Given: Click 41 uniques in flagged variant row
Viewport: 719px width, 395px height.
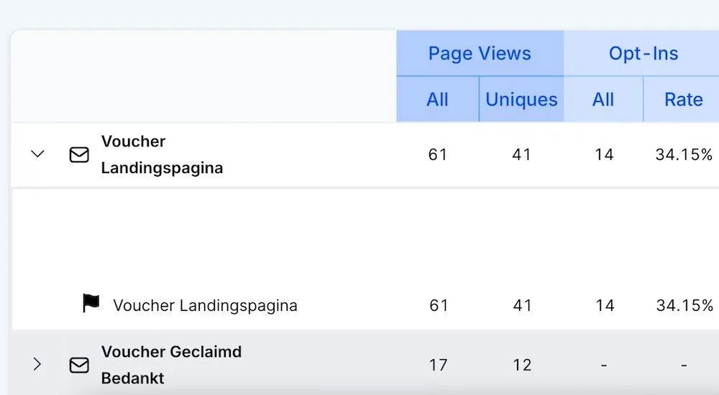Looking at the screenshot, I should click(x=522, y=306).
